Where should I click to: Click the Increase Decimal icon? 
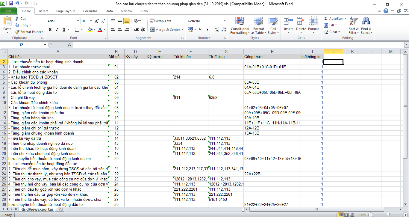(x=216, y=30)
